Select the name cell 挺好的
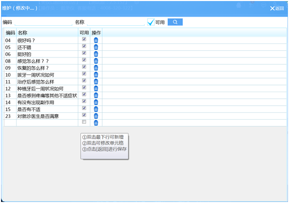Screen dimensions: 289x203 click(47, 54)
